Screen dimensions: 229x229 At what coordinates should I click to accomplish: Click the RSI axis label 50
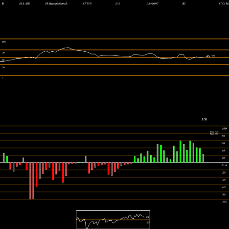click(3, 60)
